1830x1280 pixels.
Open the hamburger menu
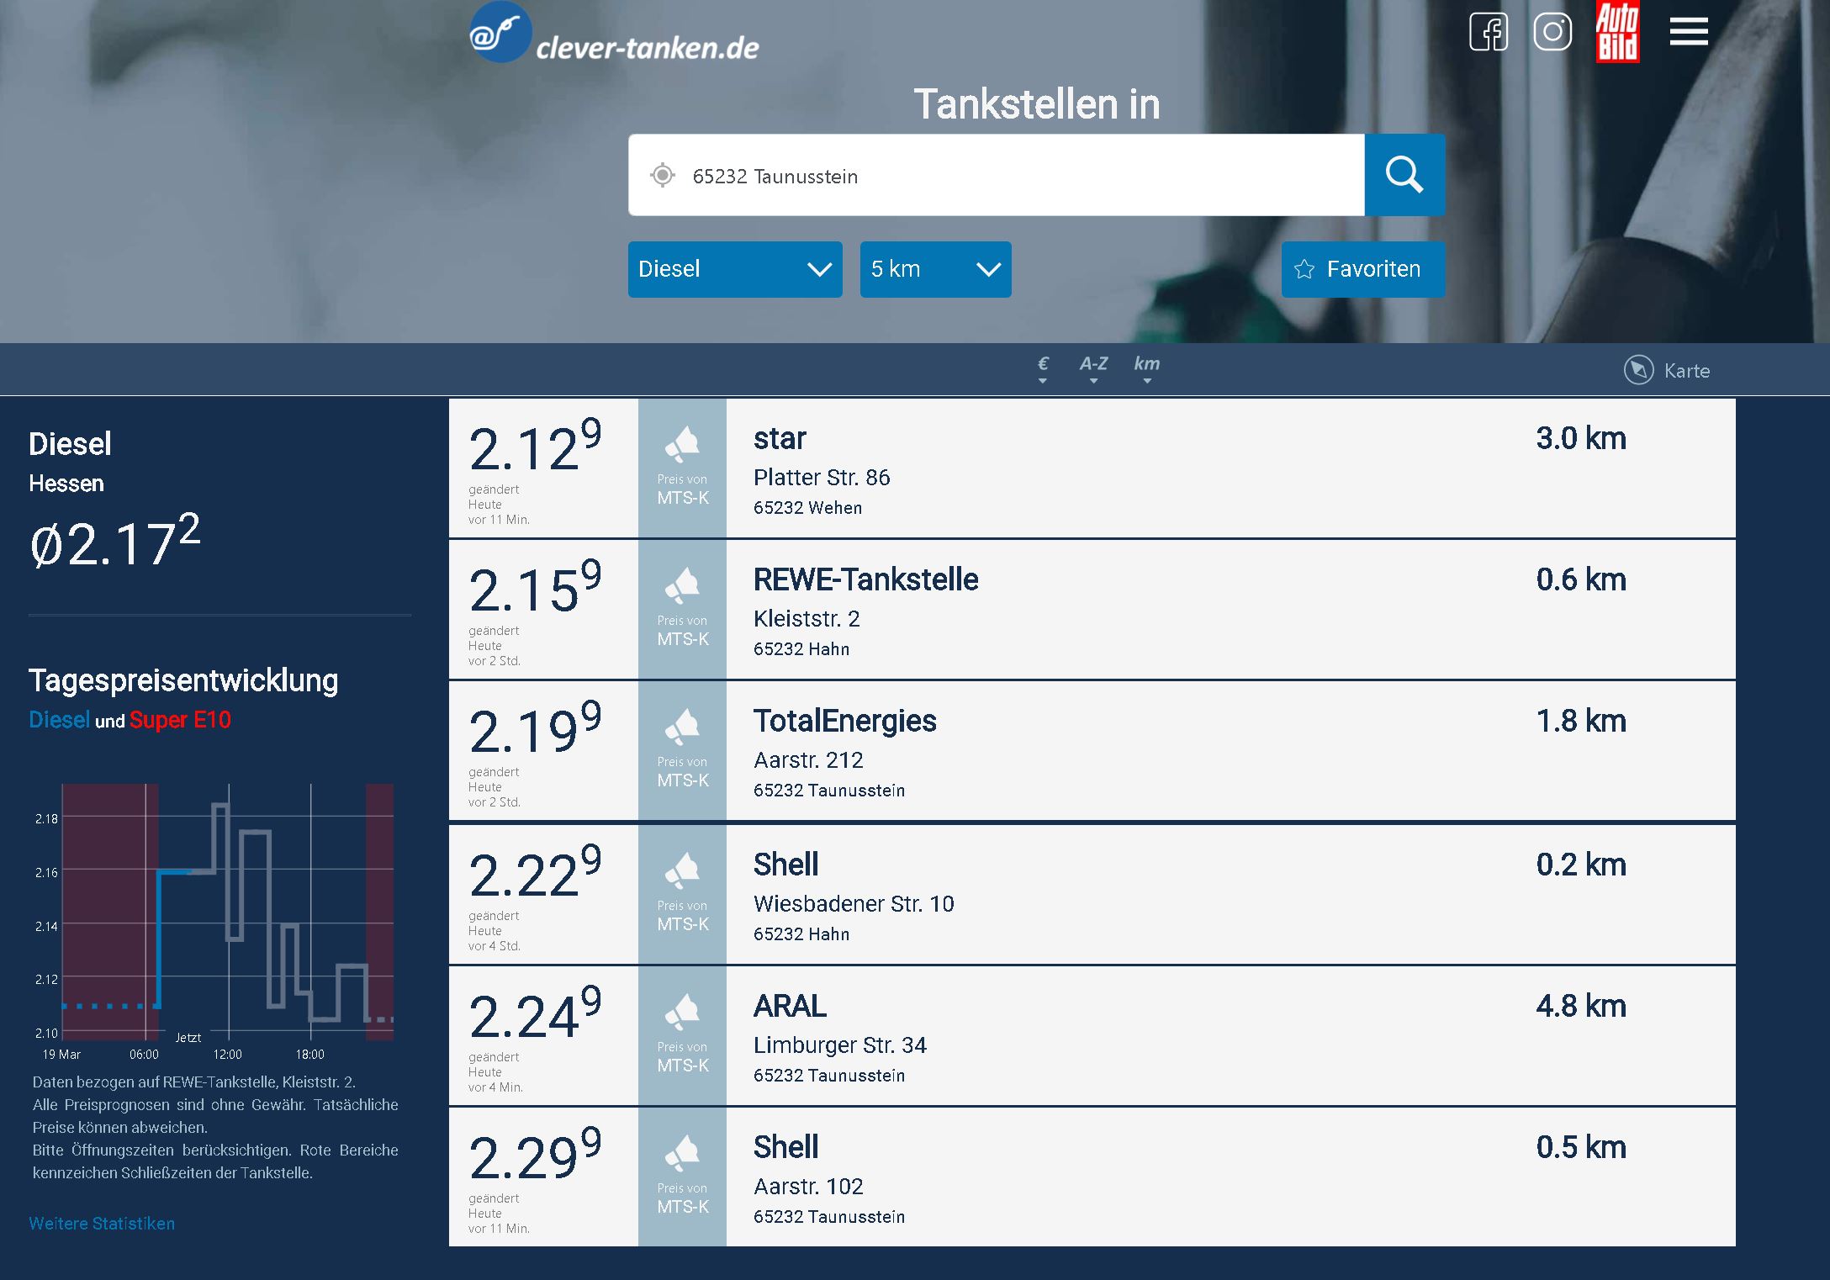1689,32
